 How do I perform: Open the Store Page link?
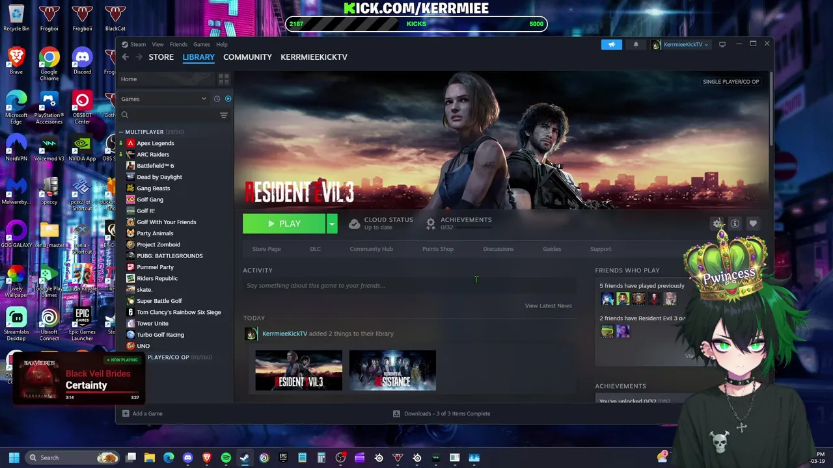(x=266, y=249)
